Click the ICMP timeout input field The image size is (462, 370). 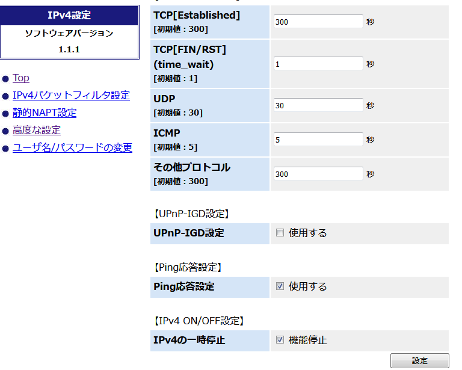[318, 140]
